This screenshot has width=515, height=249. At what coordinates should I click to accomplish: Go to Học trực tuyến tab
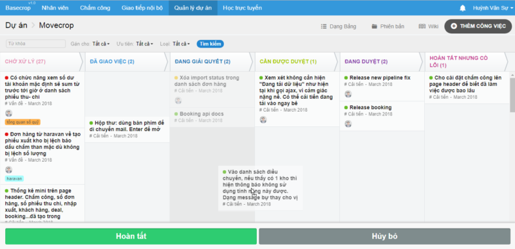coord(243,8)
